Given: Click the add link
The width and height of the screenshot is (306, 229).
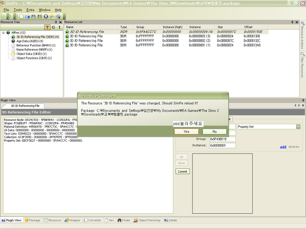Looking at the screenshot, I should click(x=283, y=147).
